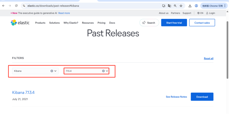Clear the 7.13.4 version filter
This screenshot has height=114, width=229.
pos(103,71)
